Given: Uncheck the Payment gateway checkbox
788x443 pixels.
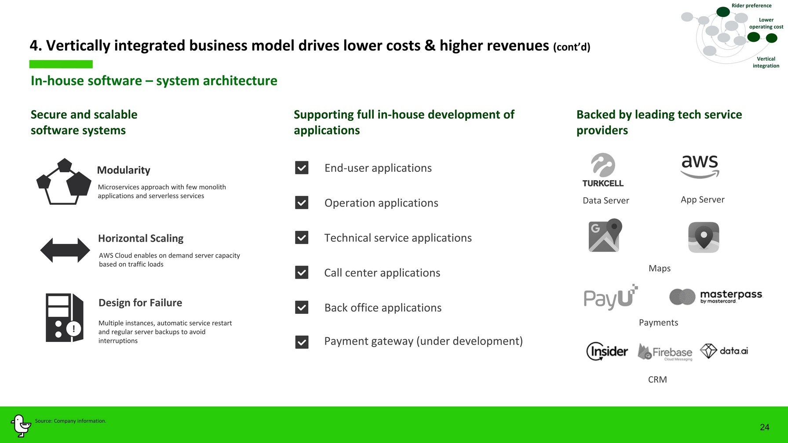Looking at the screenshot, I should (x=302, y=342).
